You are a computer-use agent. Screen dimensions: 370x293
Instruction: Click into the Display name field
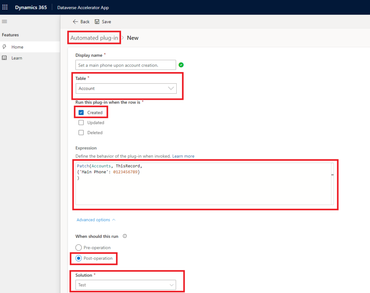(x=125, y=65)
